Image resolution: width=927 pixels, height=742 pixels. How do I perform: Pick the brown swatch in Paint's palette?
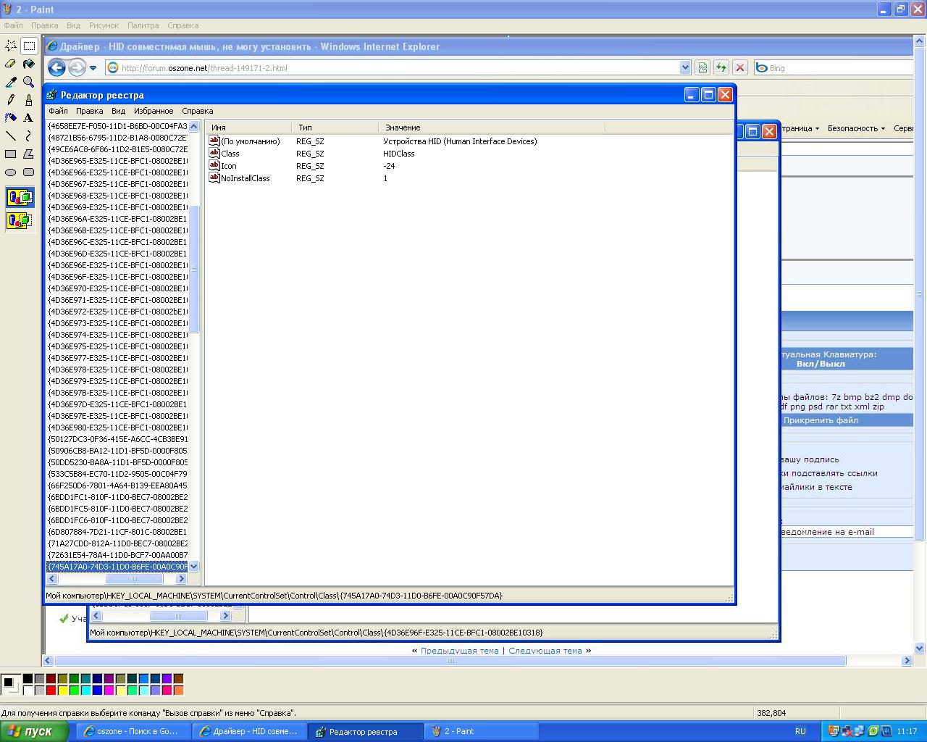click(178, 679)
